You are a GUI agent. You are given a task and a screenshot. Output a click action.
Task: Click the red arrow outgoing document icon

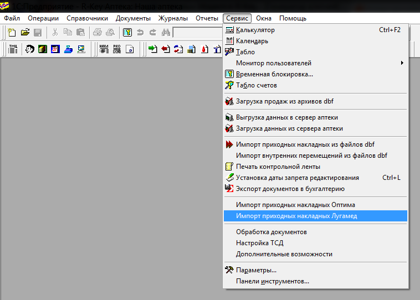166,49
